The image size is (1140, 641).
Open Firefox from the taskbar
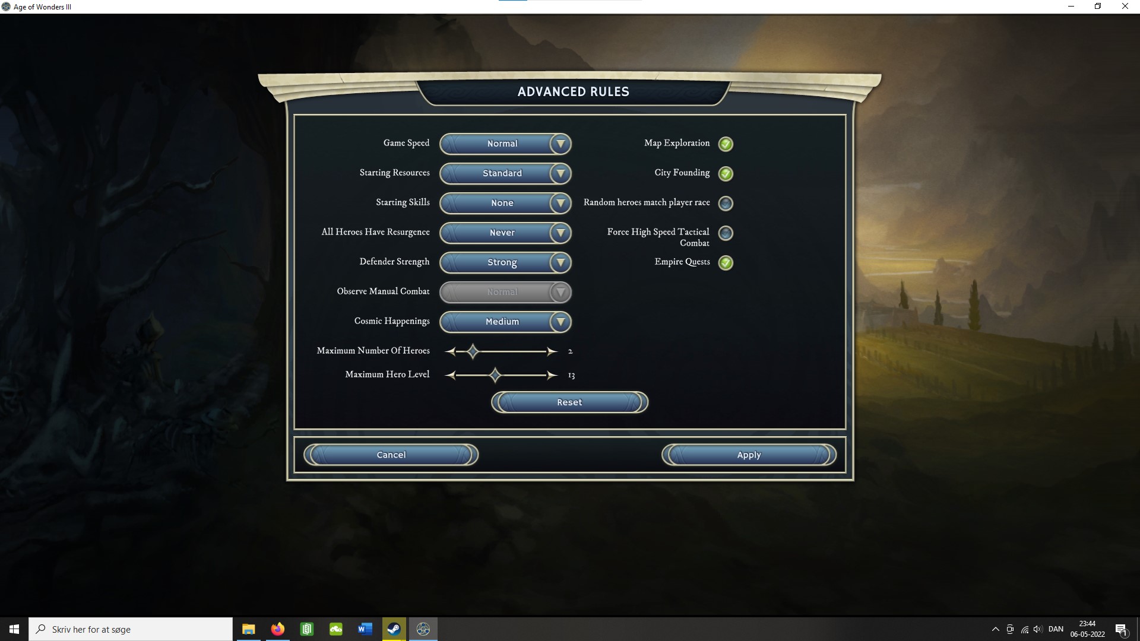[x=277, y=629]
